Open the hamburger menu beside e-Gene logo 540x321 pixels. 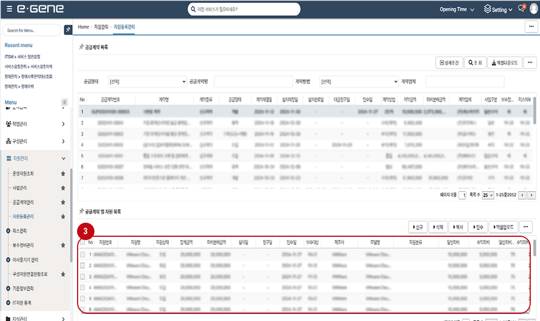(x=10, y=9)
